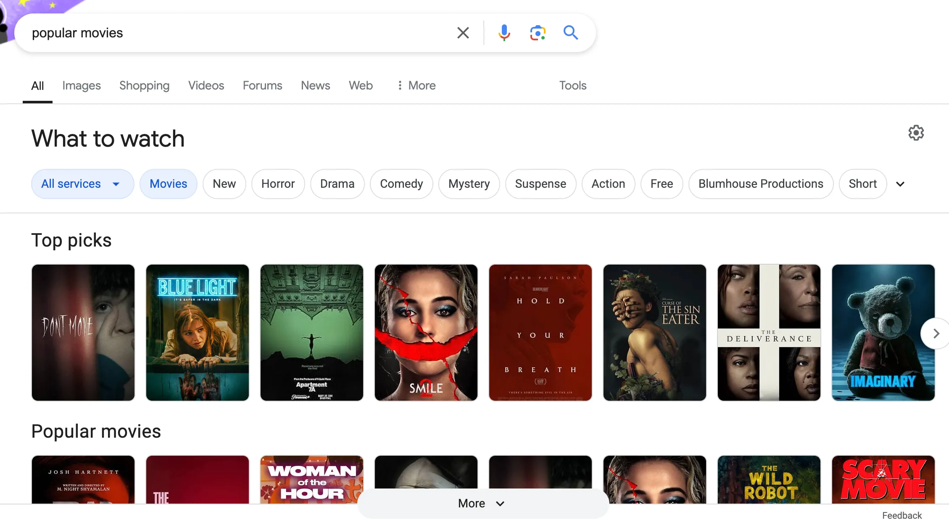Open What to watch settings gear
949x520 pixels.
coord(916,133)
